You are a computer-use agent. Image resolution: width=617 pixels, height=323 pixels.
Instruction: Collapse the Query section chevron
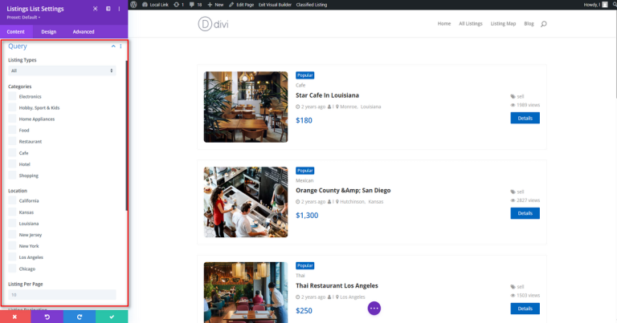point(113,46)
